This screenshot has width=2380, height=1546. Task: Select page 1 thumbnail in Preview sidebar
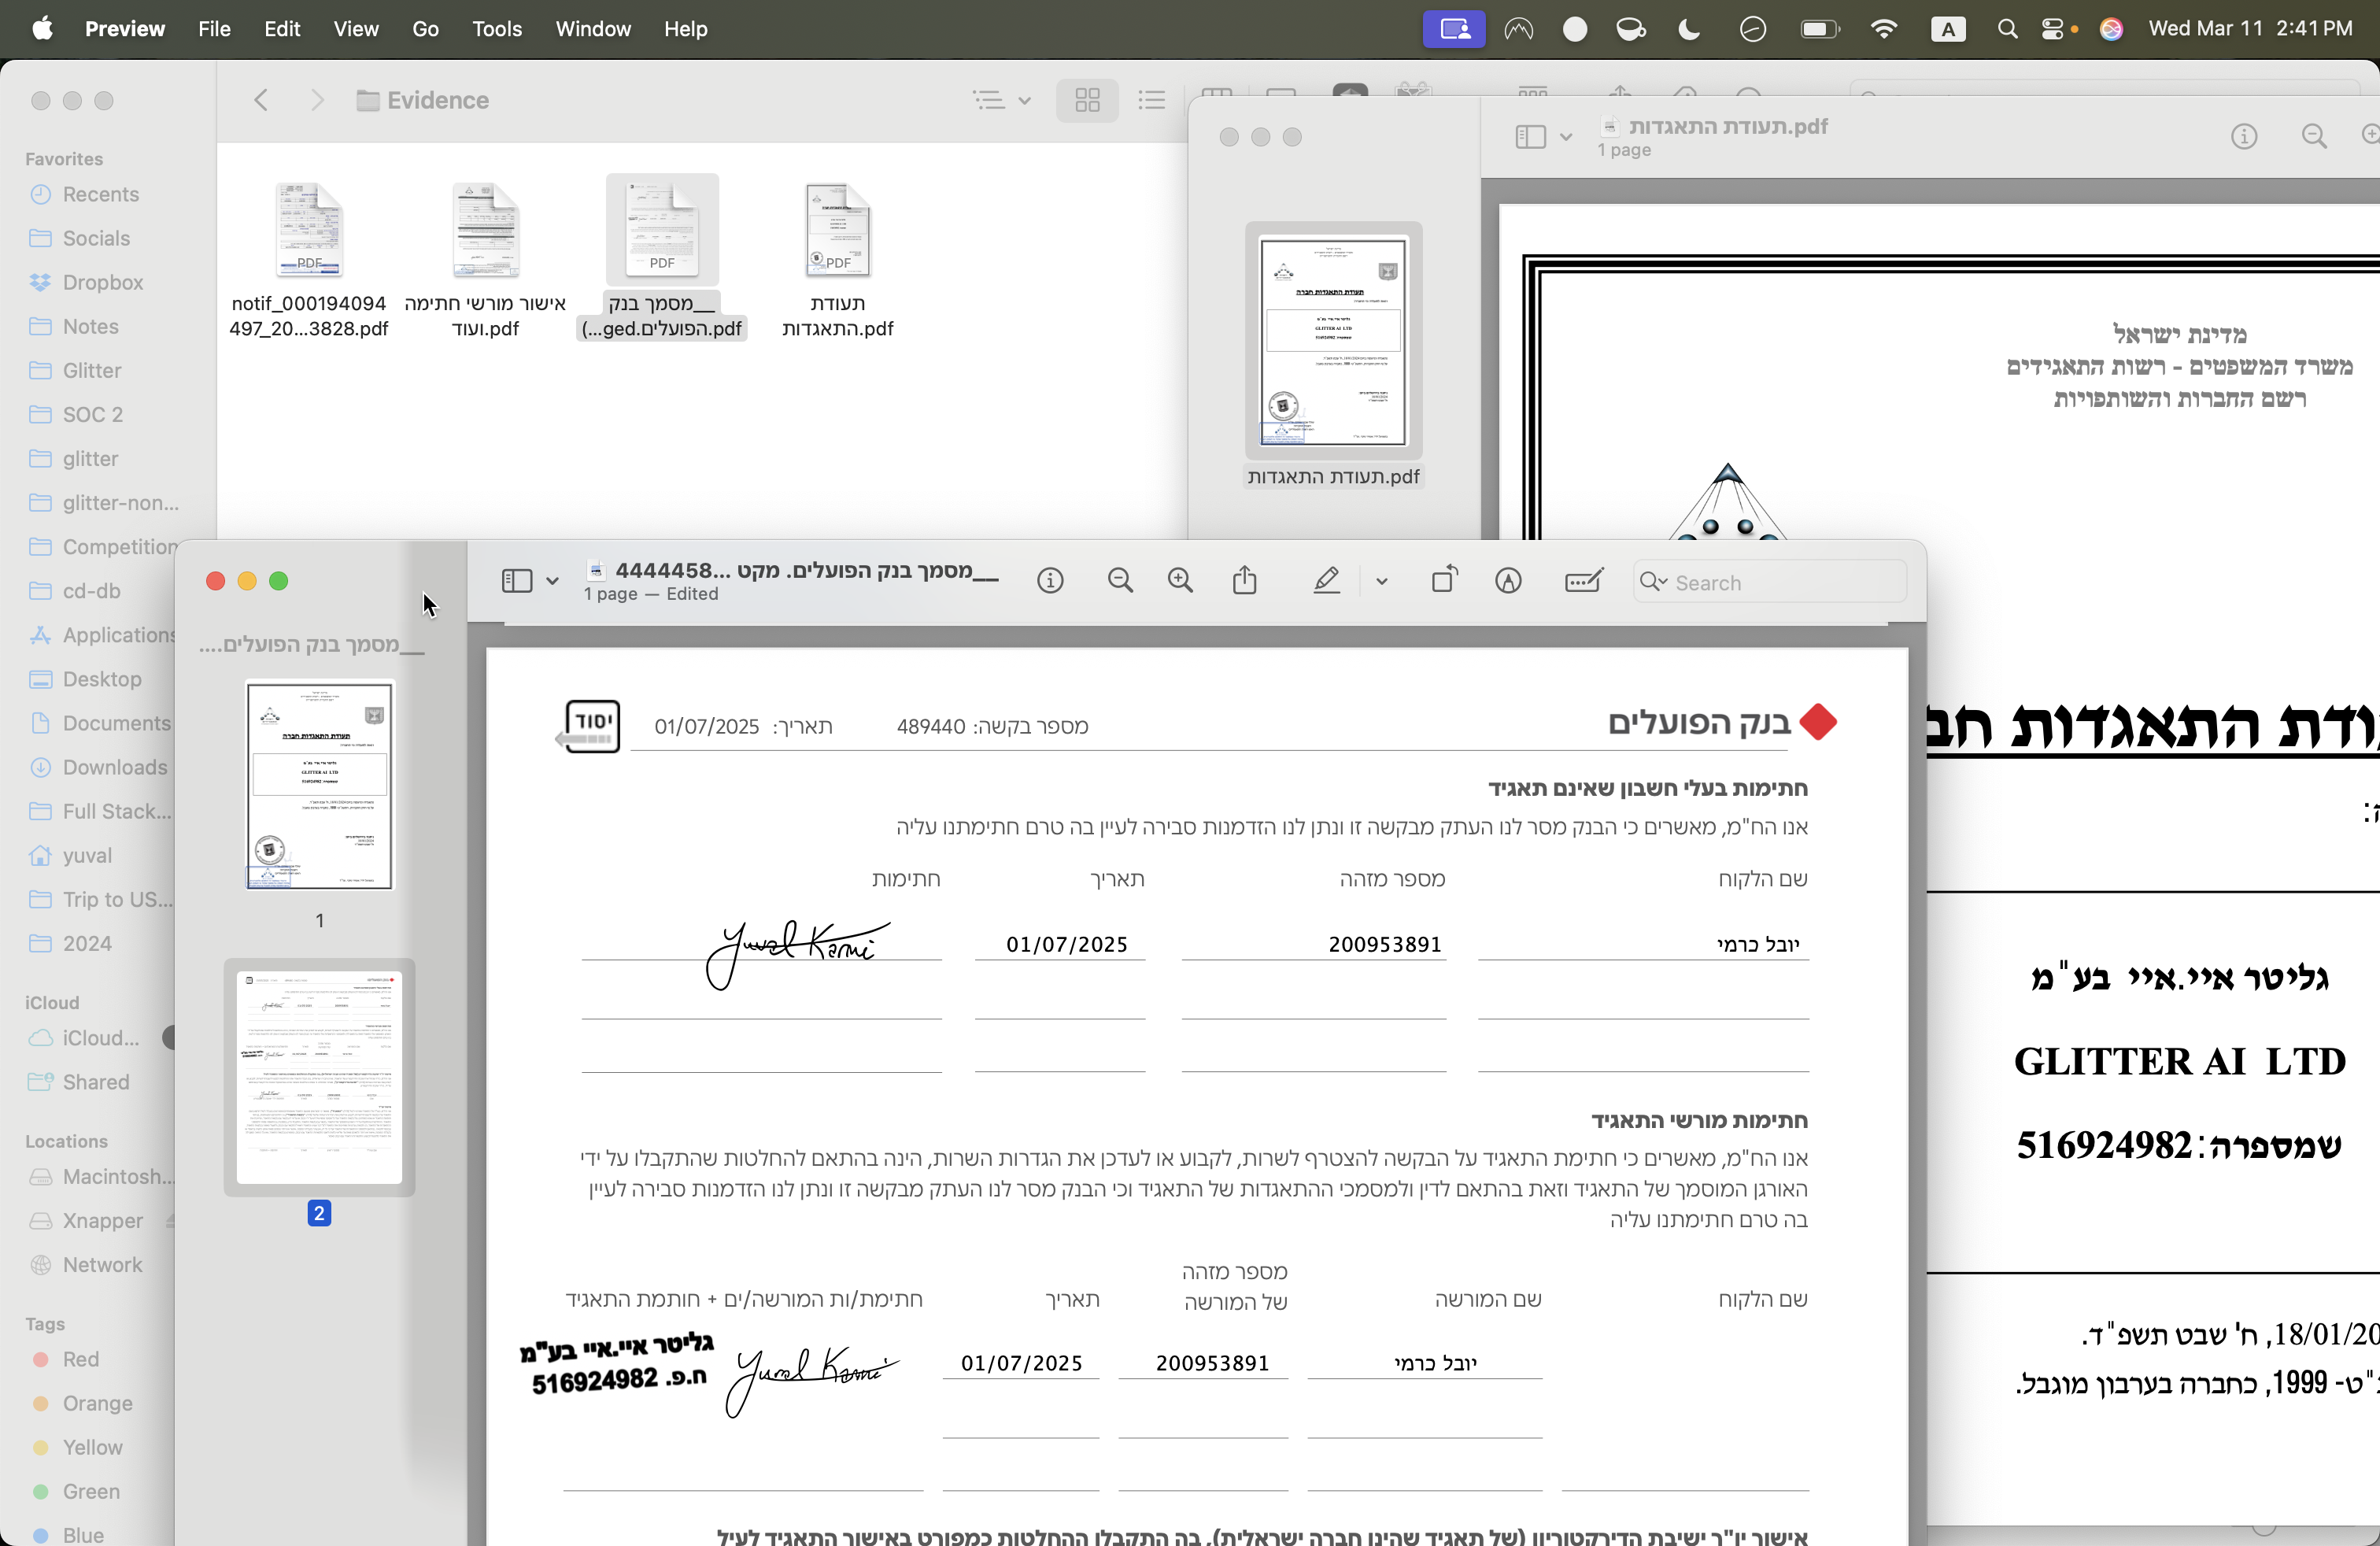tap(319, 786)
